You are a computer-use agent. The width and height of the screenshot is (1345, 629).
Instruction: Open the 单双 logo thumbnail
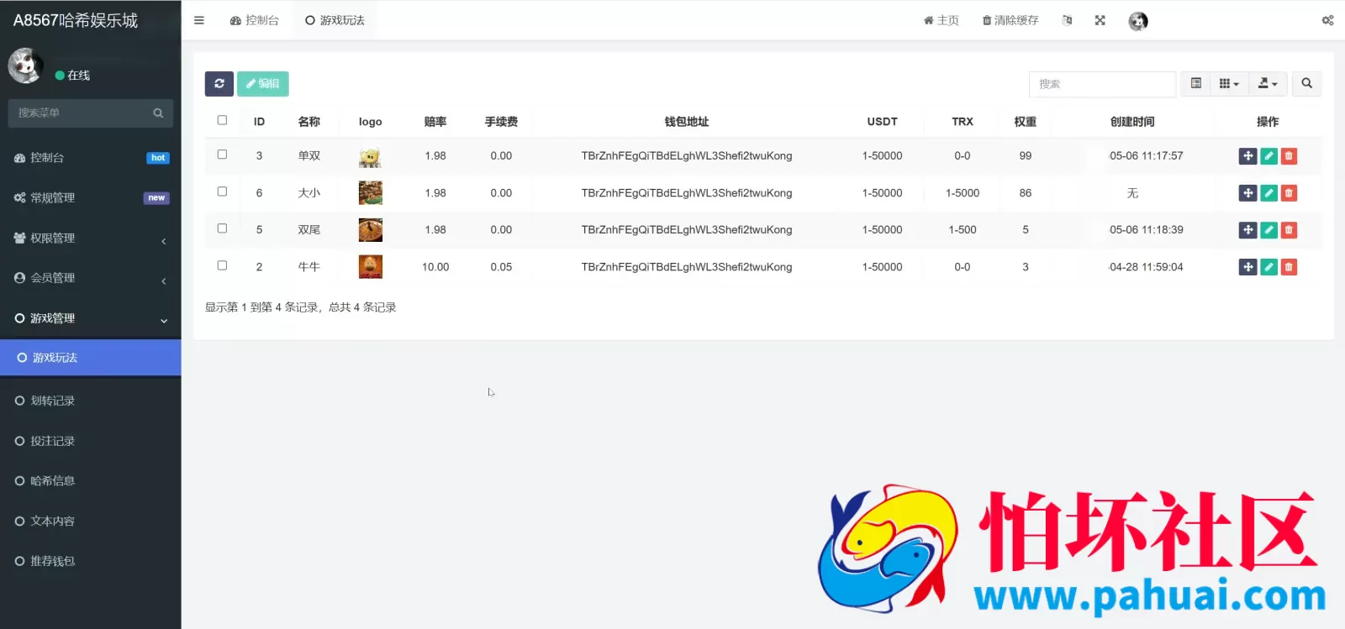point(370,156)
